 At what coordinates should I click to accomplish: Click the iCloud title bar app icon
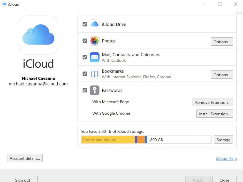[4, 4]
